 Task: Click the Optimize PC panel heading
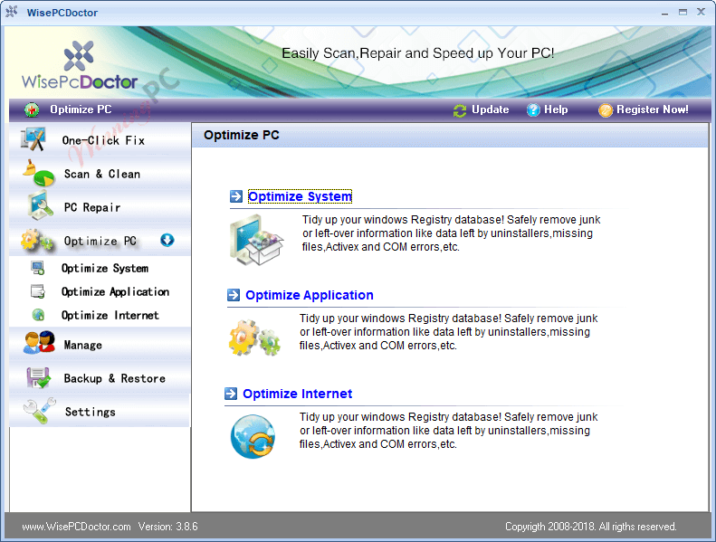(242, 135)
